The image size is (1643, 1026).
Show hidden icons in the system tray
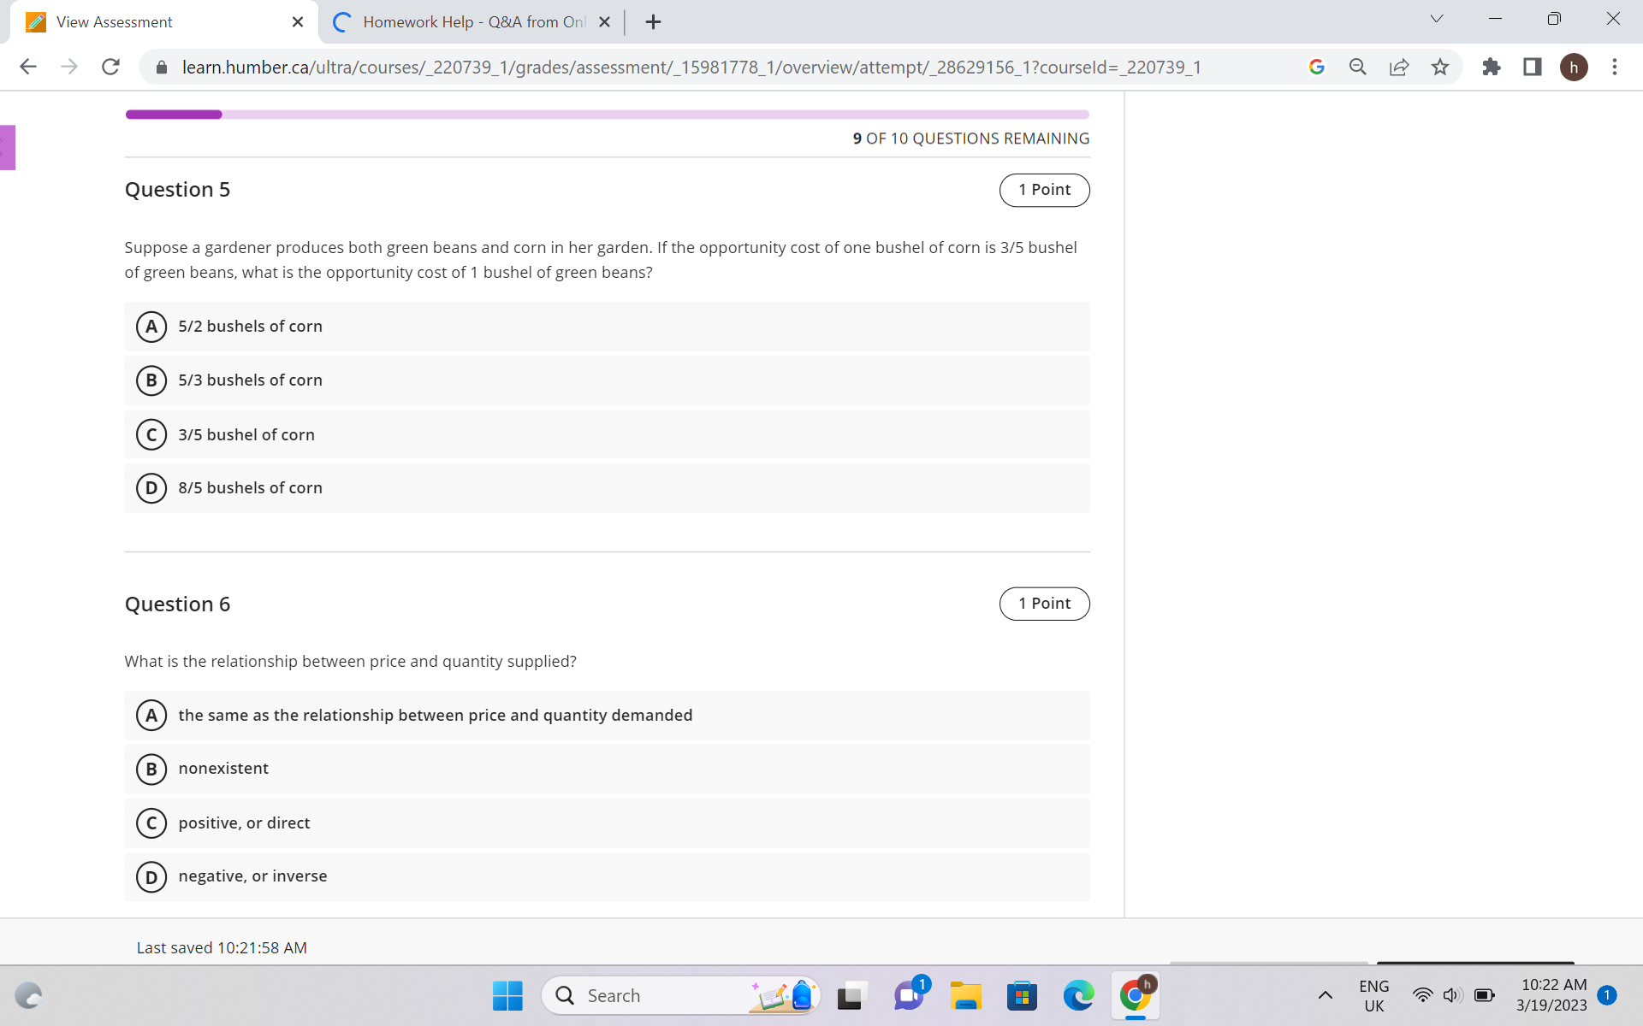pos(1326,995)
